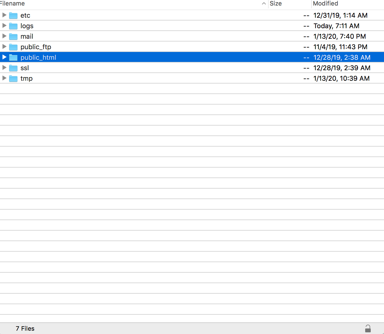Expand the tmp folder disclosure triangle
This screenshot has width=384, height=334.
click(x=4, y=78)
